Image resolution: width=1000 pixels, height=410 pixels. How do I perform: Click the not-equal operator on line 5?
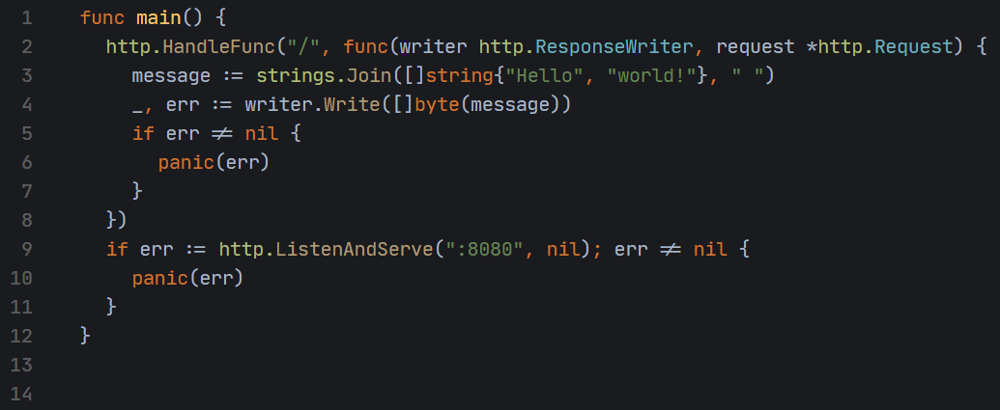tap(222, 134)
